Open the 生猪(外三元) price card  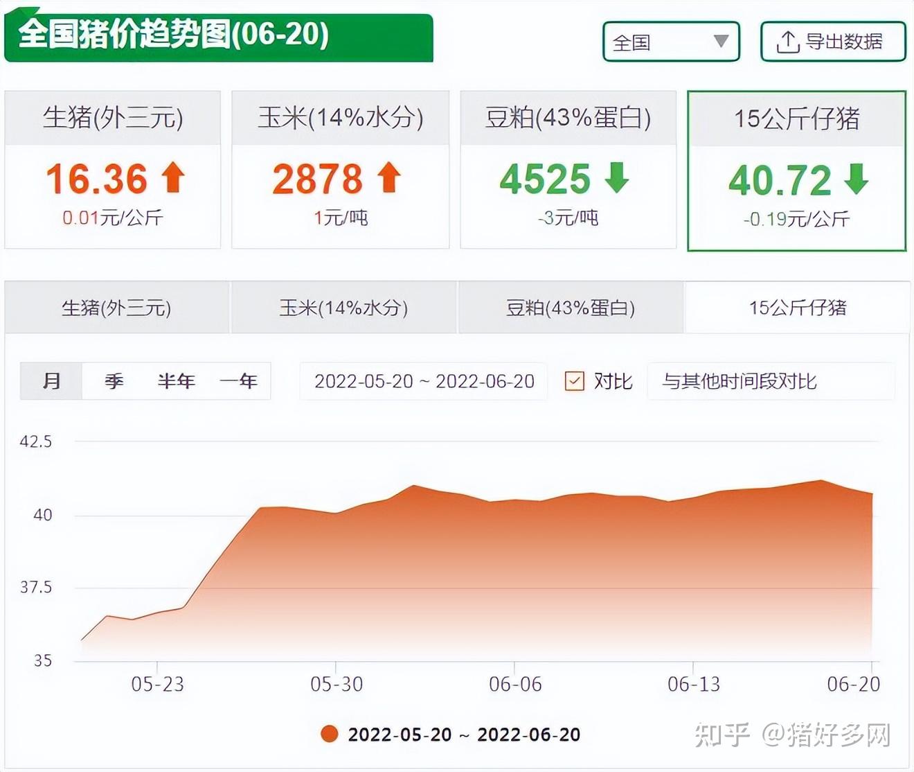[113, 169]
